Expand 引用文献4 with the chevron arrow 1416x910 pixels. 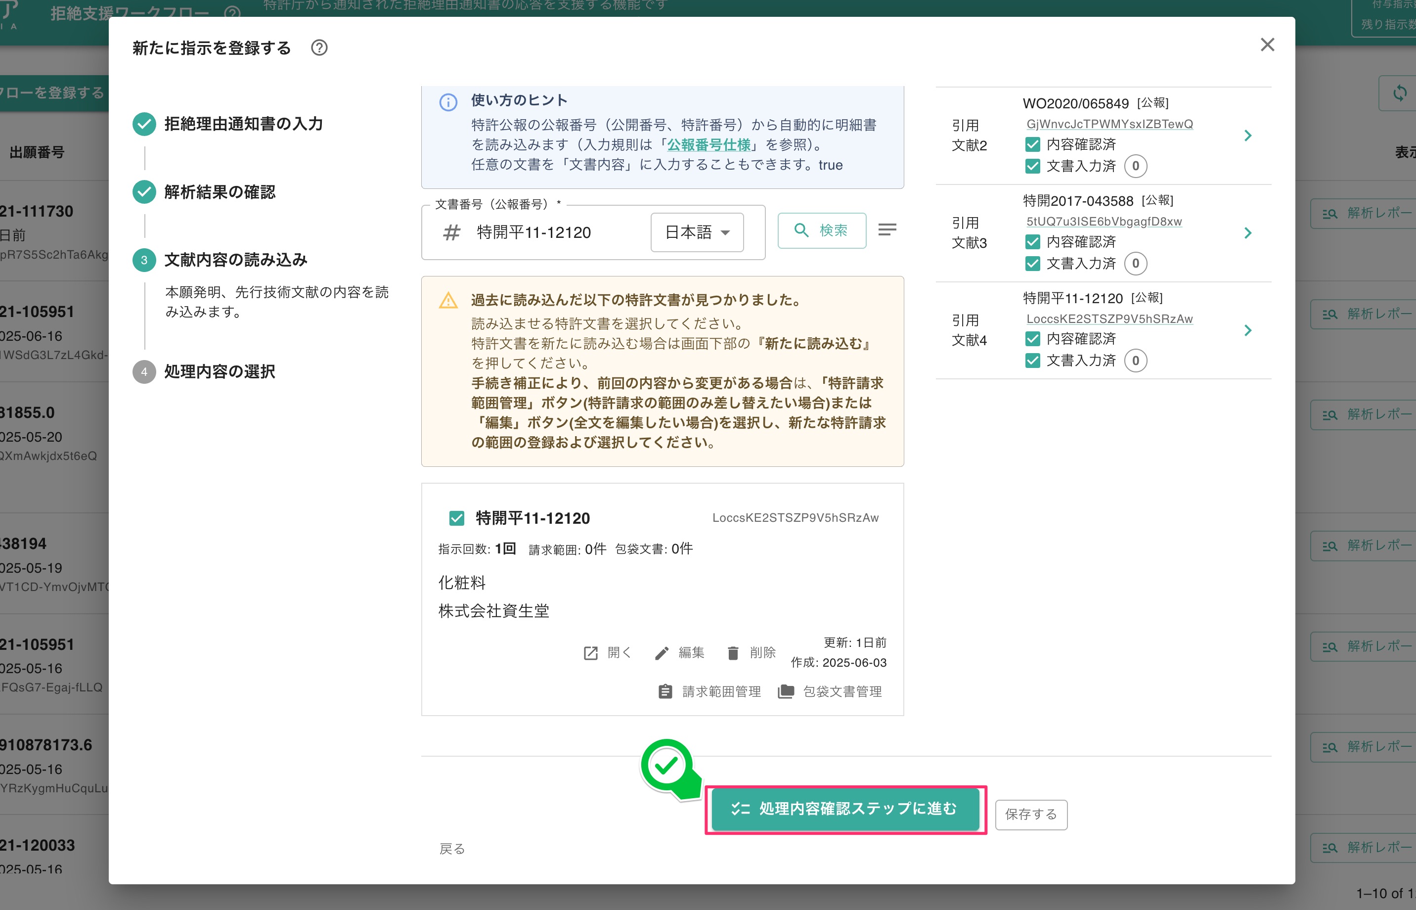pos(1247,330)
